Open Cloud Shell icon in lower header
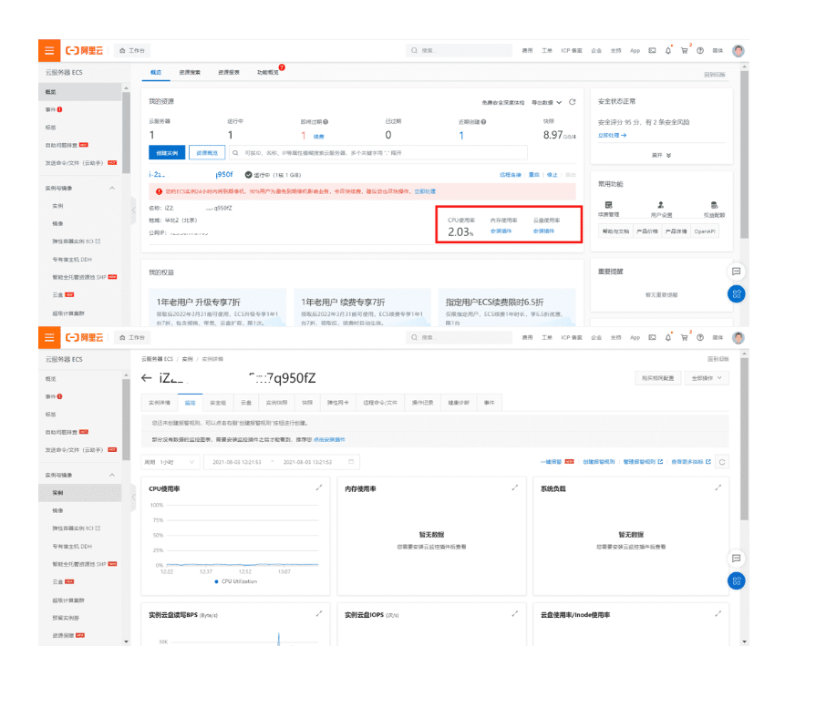816x708 pixels. click(x=652, y=338)
